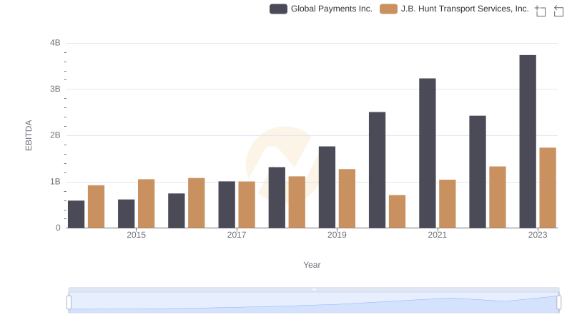Click the 3B y-axis tick label

55,89
